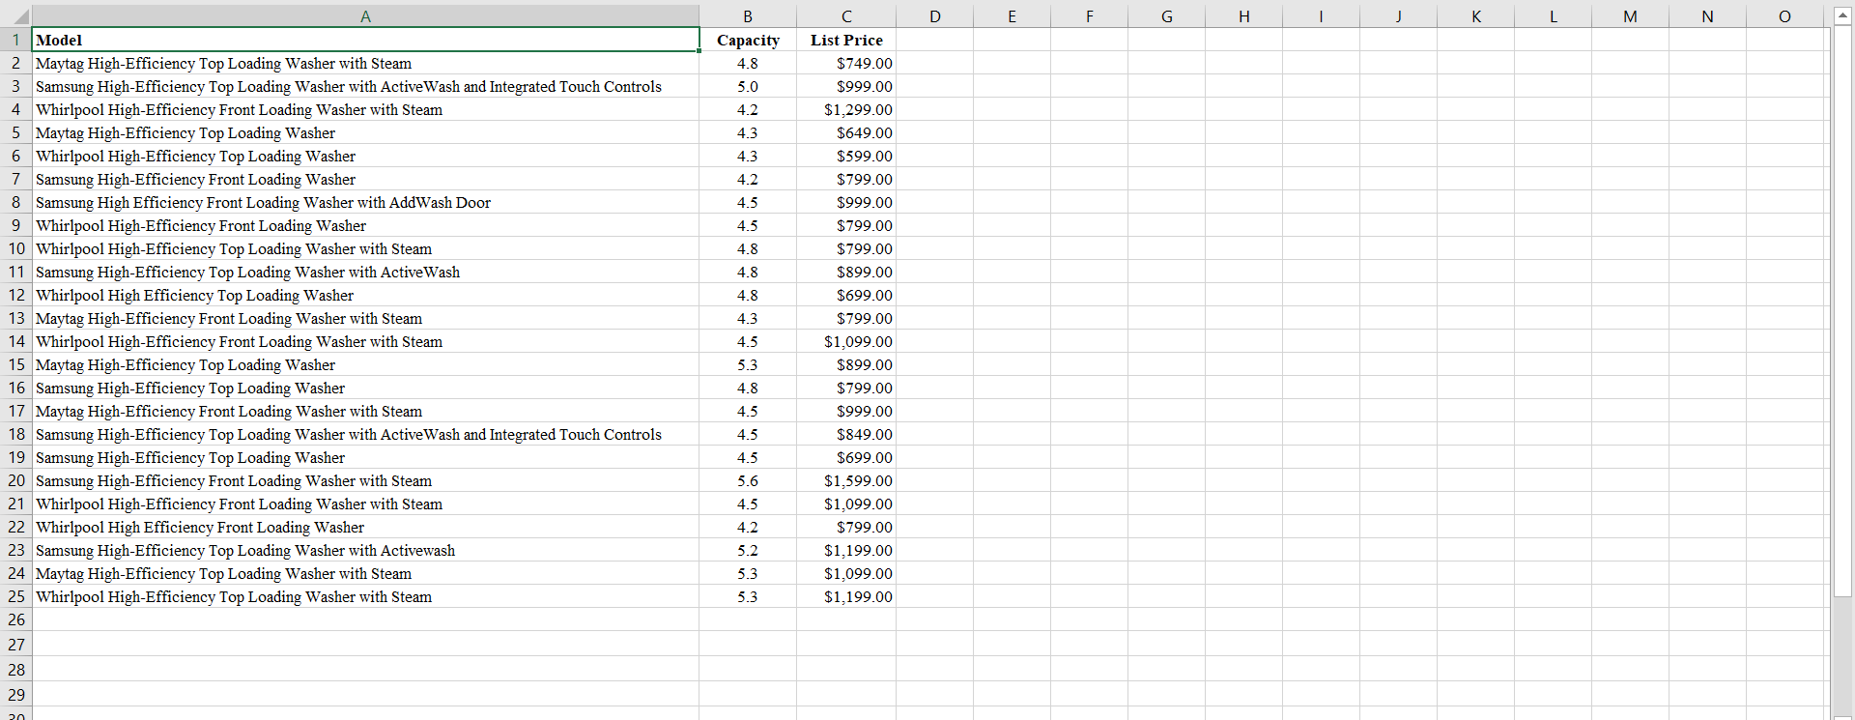Image resolution: width=1855 pixels, height=720 pixels.
Task: Select column O header
Action: [x=1784, y=16]
